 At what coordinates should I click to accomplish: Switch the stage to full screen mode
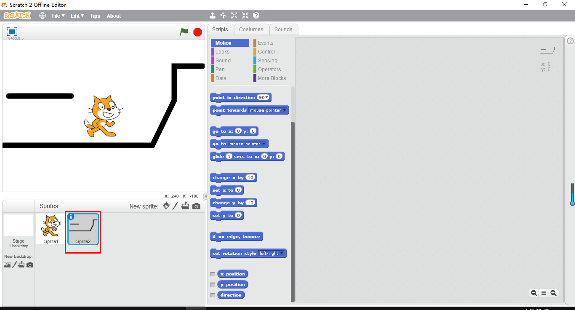pyautogui.click(x=12, y=32)
